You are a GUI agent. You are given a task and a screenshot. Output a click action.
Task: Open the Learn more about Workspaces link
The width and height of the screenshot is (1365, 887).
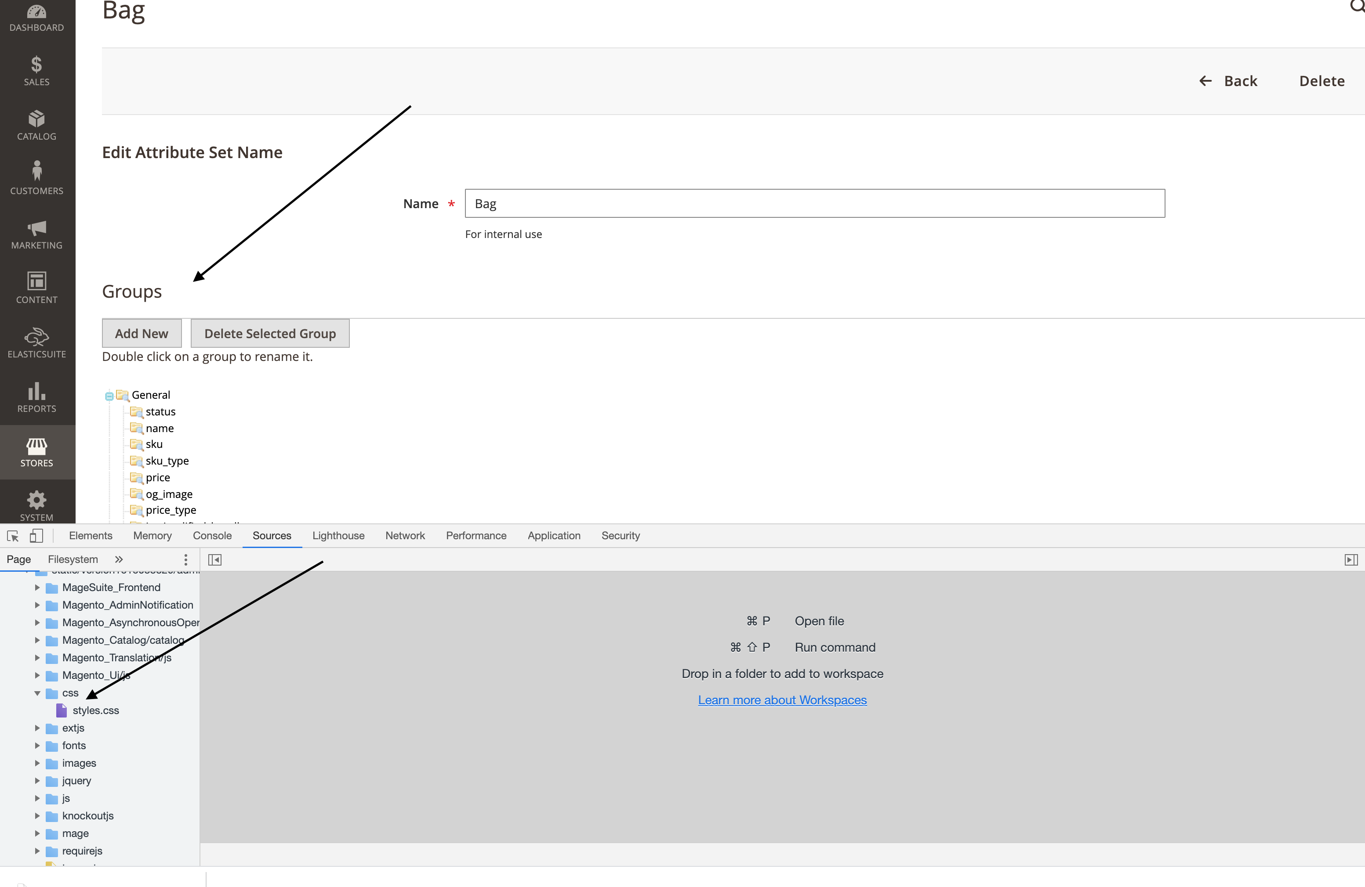tap(782, 700)
